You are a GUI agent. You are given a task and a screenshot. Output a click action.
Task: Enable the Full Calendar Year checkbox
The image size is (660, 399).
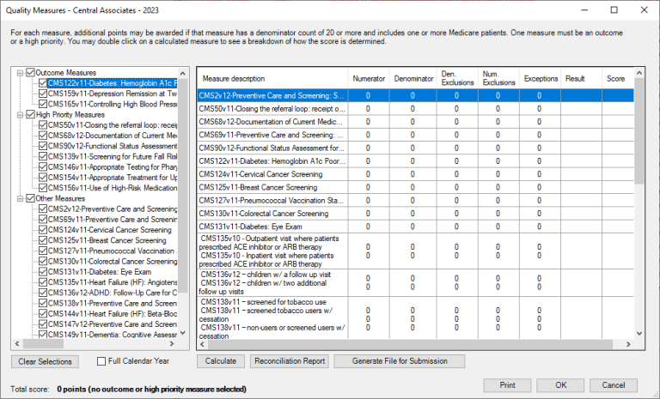(x=101, y=361)
